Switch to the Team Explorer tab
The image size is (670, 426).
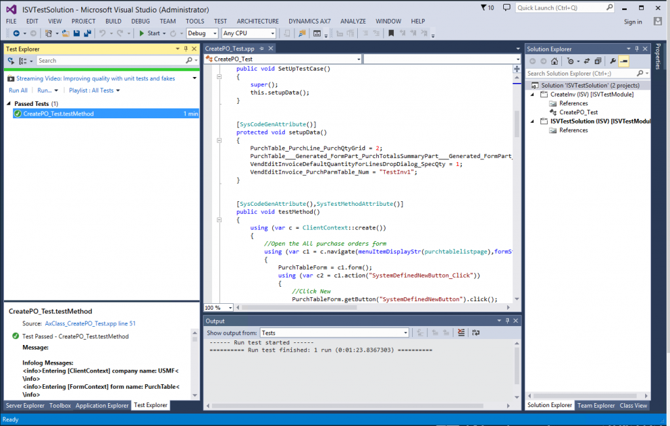pos(595,405)
